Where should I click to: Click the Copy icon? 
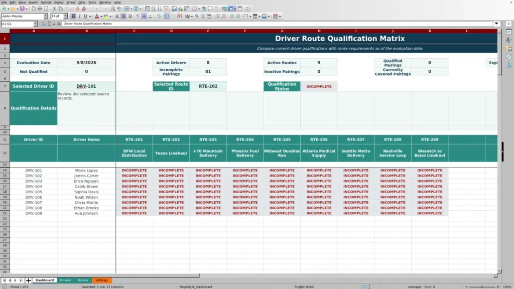pyautogui.click(x=60, y=9)
